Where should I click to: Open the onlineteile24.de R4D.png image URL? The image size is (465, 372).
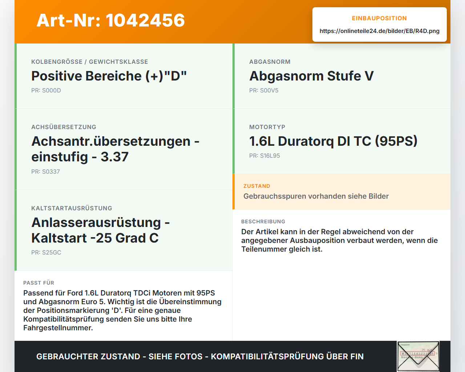[380, 31]
